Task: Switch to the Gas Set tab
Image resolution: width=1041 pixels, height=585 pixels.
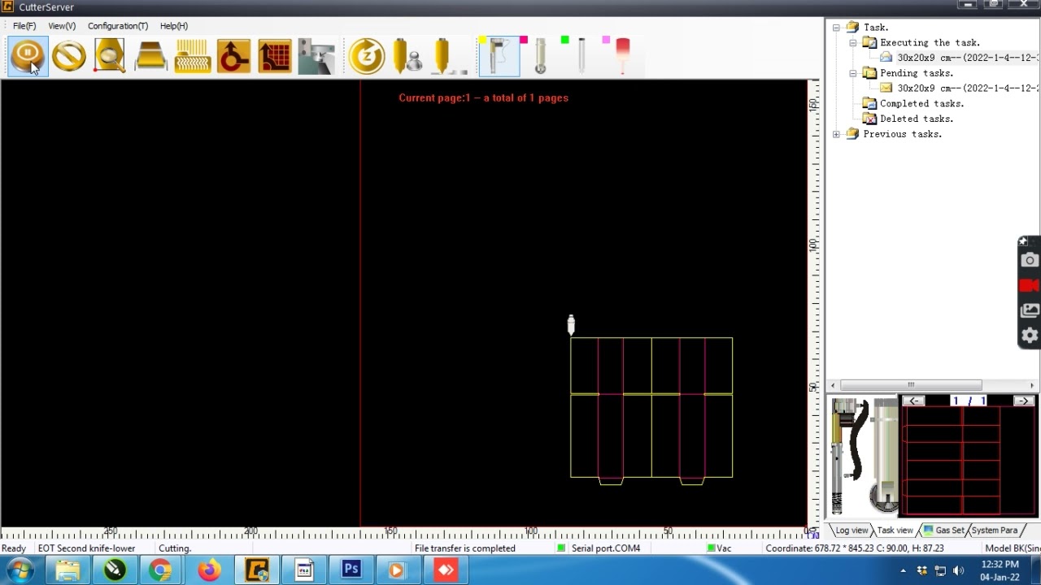Action: click(x=945, y=530)
